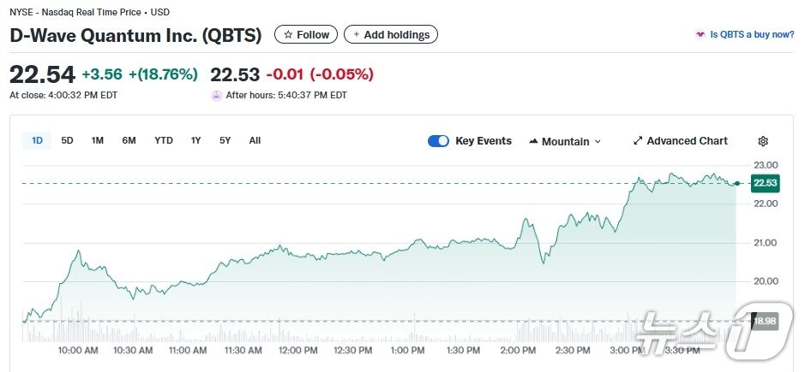Click the icon beside Is QBTS a buy now

click(x=700, y=35)
